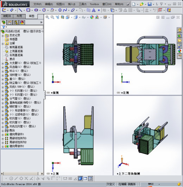Open FeatureManager design tree tab icon
The image size is (183, 187).
pos(4,22)
